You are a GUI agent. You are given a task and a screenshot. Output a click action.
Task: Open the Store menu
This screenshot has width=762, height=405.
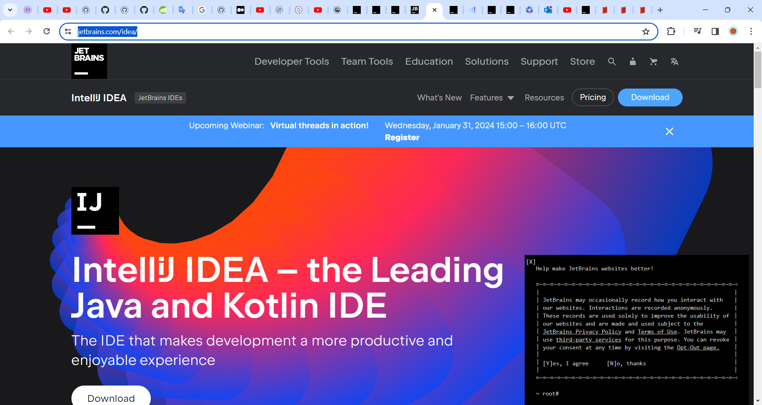[x=582, y=62]
